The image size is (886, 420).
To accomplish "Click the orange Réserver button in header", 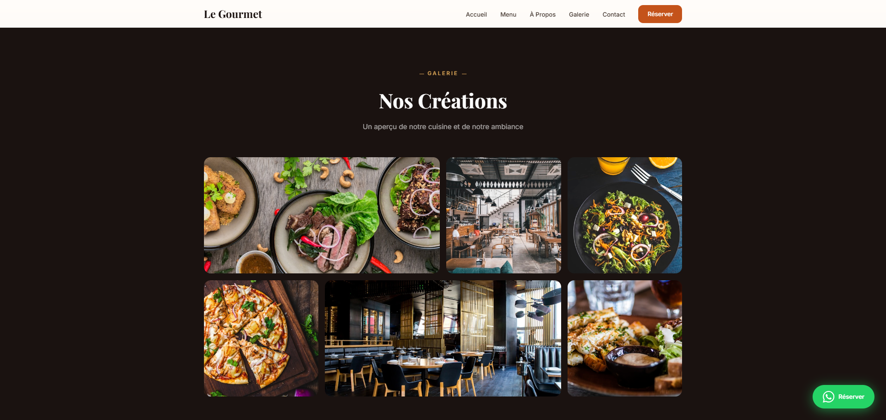I will (x=660, y=14).
